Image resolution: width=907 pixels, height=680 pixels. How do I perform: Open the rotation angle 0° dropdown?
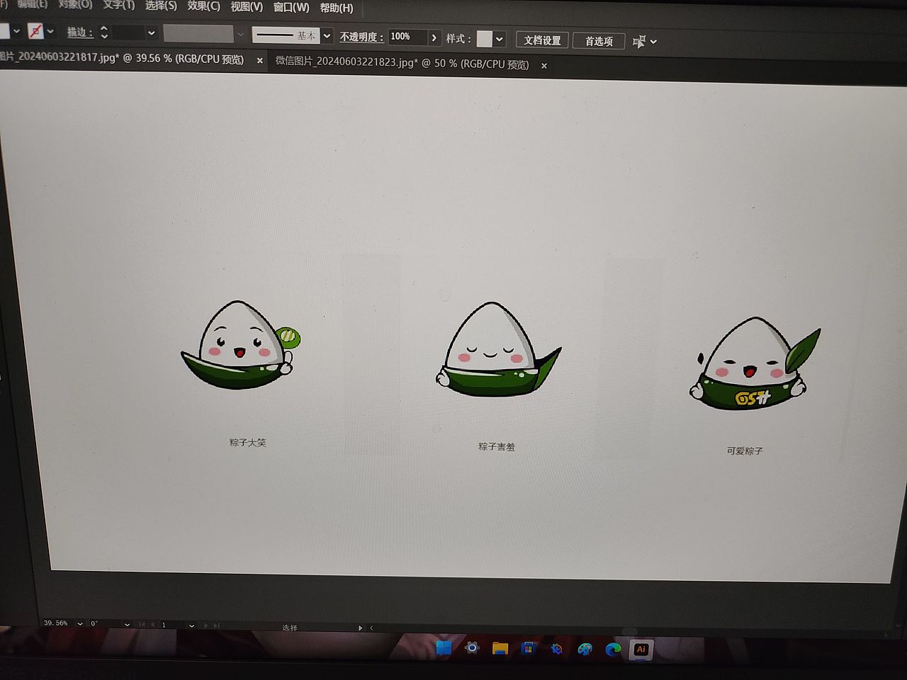pos(126,625)
